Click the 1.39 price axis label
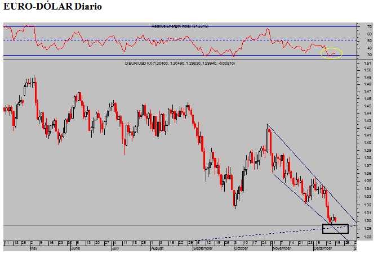378x258 pixels. 367,150
